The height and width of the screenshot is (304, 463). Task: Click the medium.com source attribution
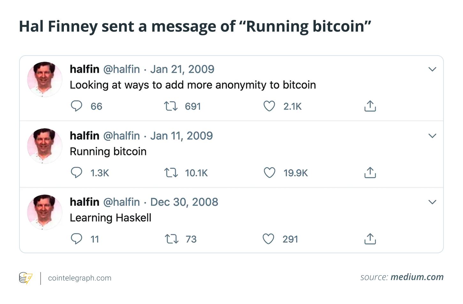(416, 277)
